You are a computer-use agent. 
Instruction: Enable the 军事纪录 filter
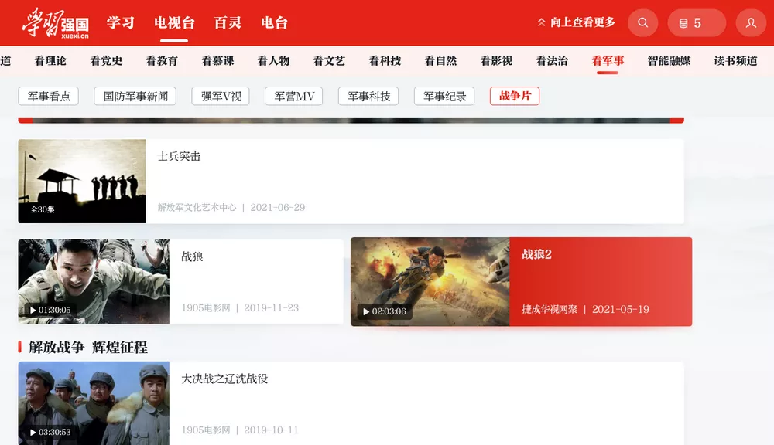(444, 97)
